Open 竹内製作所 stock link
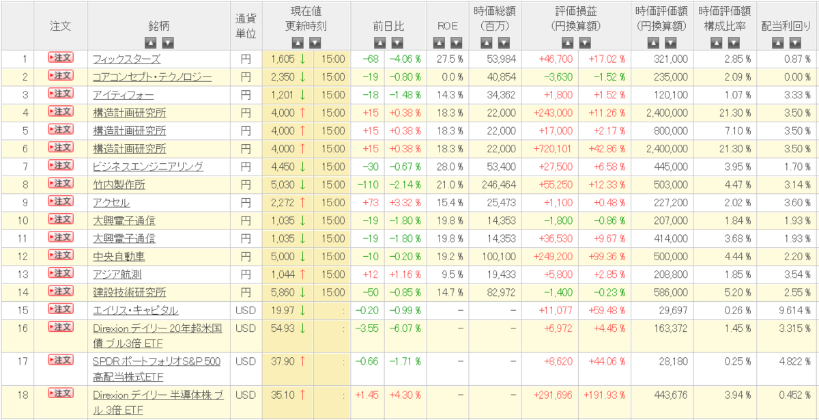This screenshot has height=420, width=819. point(119,184)
